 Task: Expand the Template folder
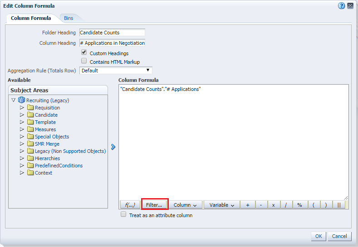pyautogui.click(x=22, y=122)
